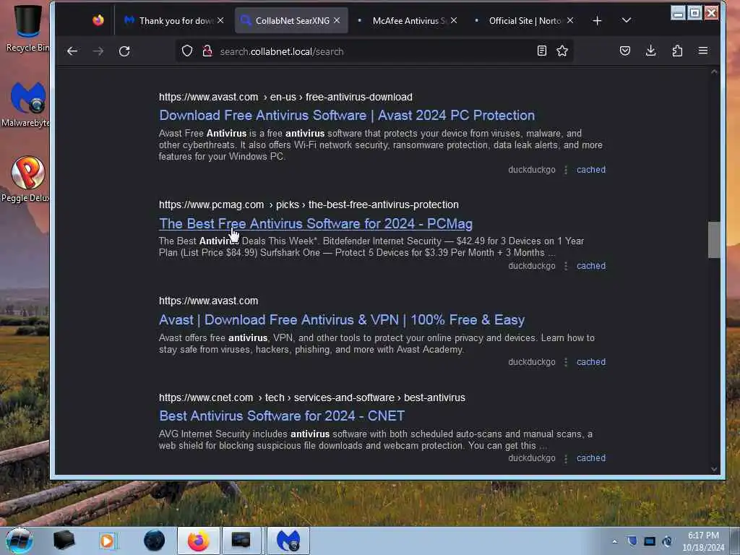Open Download Free Antivirus Software Avast link
740x555 pixels.
[347, 115]
